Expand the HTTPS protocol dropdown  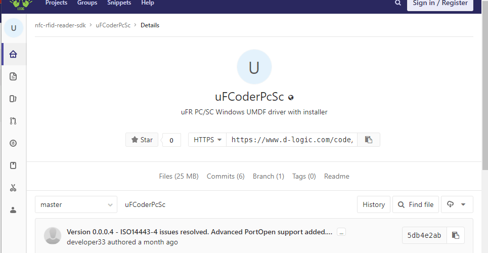coord(207,140)
